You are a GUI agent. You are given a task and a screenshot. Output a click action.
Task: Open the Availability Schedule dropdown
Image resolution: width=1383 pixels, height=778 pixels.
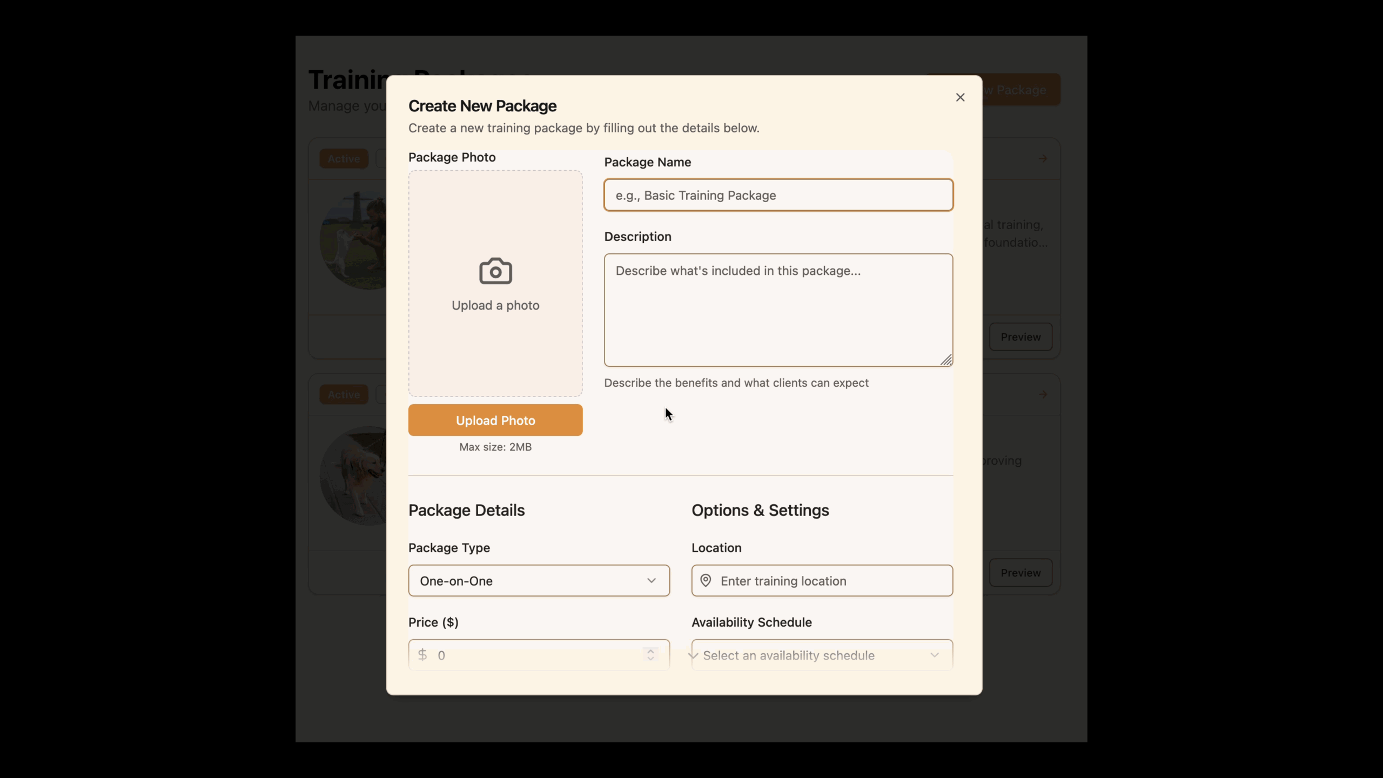pos(821,655)
